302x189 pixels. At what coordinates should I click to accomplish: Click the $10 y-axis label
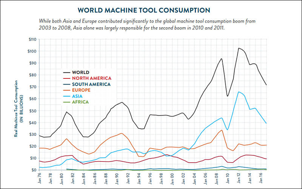point(33,158)
